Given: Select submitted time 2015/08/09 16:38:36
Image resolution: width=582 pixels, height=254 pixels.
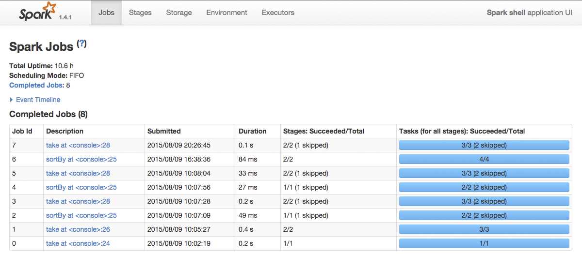Looking at the screenshot, I should [x=179, y=159].
